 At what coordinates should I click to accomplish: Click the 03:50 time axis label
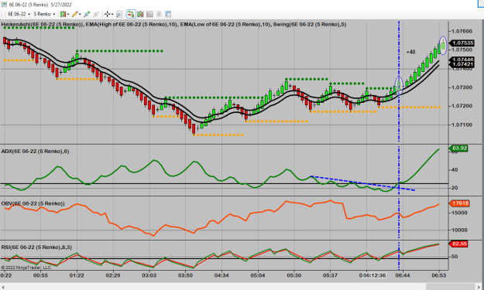[185, 275]
